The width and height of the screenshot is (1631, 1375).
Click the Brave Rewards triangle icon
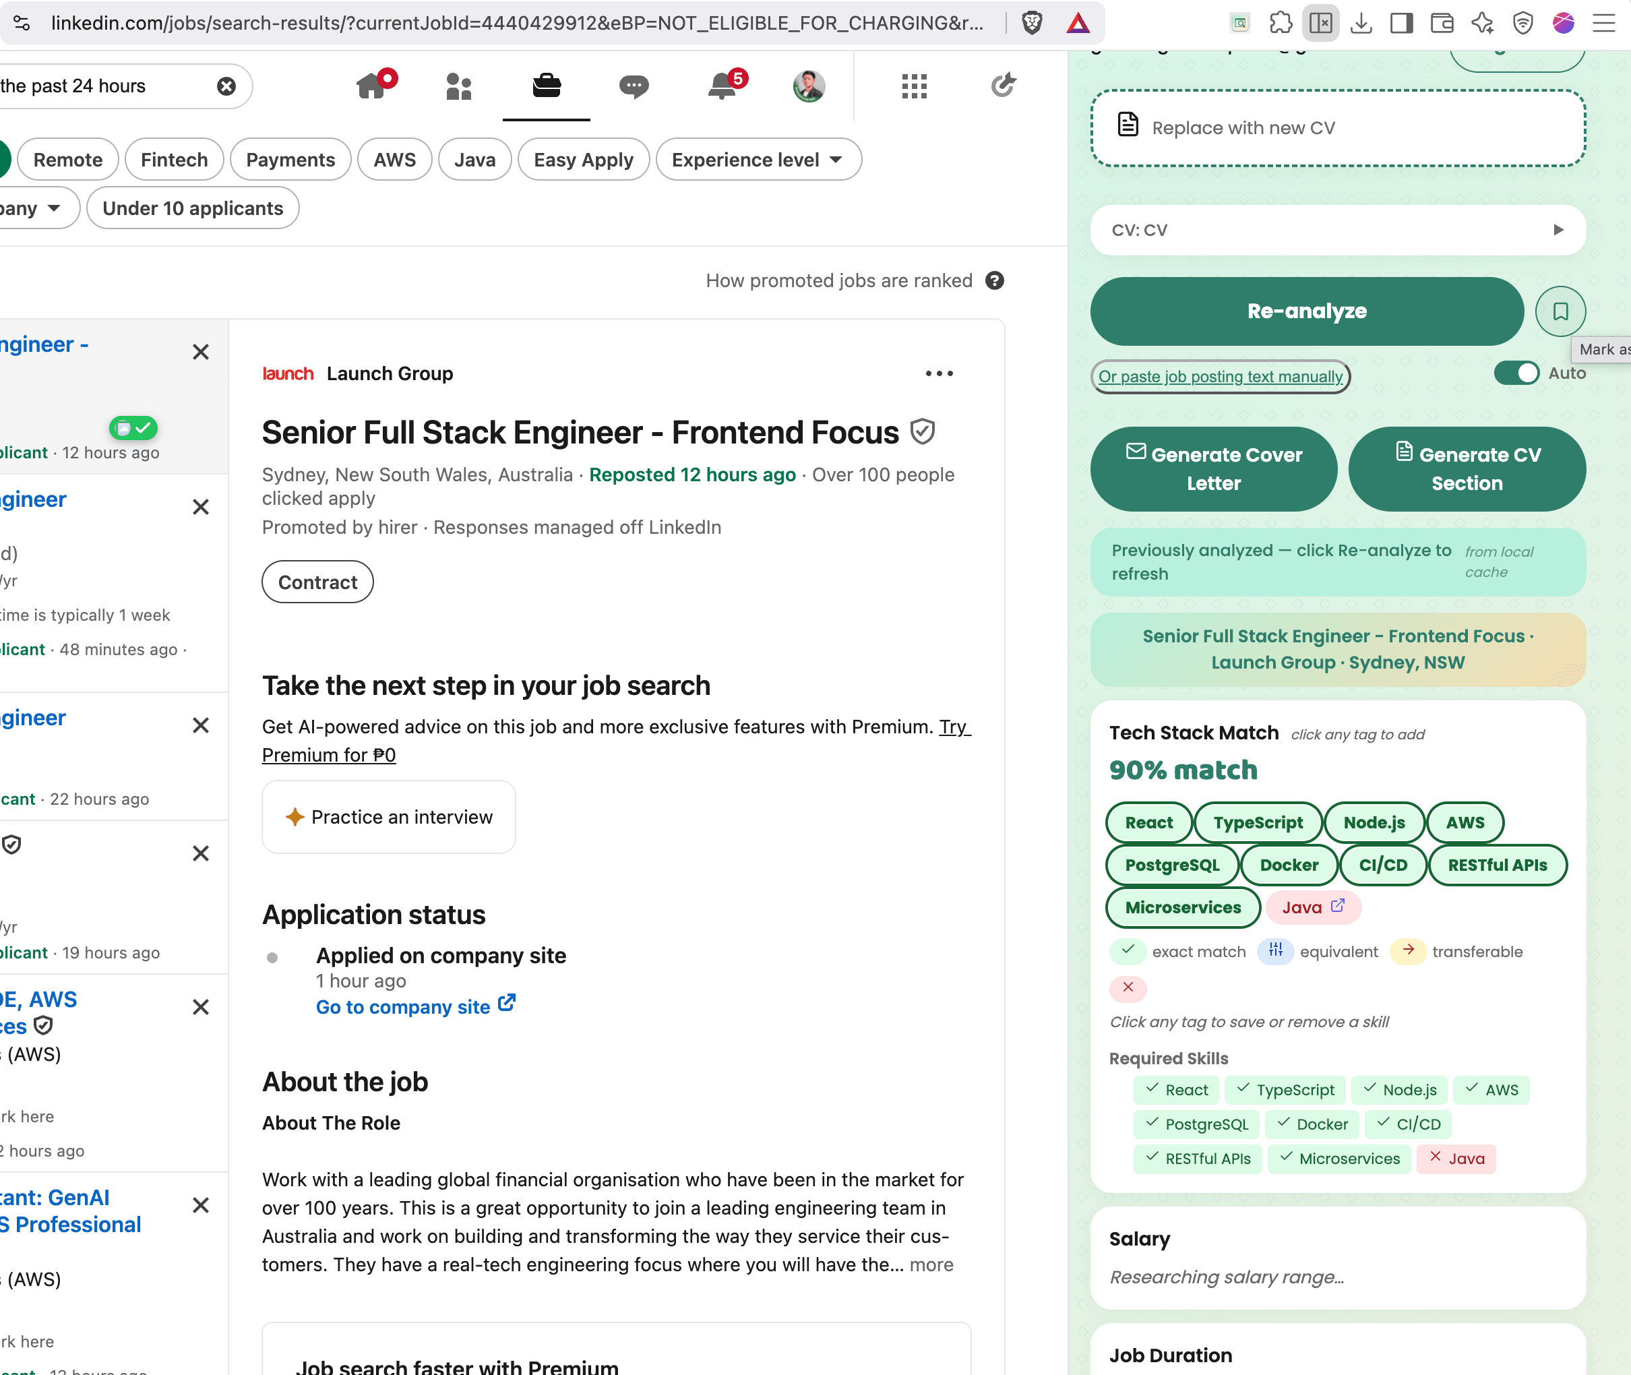tap(1078, 24)
